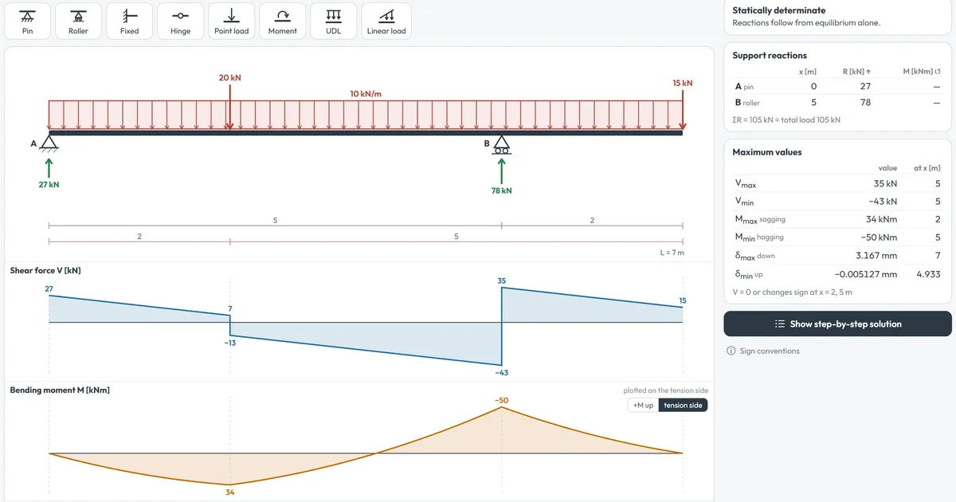Switch moment plot to tension side
The image size is (956, 502).
coord(683,405)
